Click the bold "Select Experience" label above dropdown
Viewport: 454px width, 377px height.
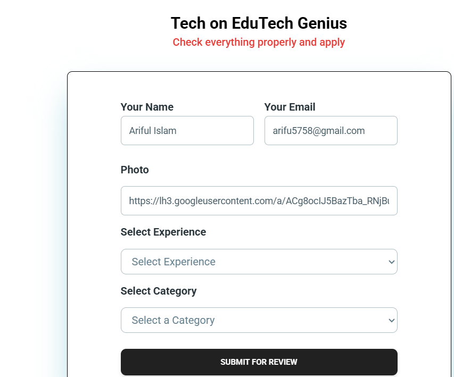pos(163,232)
